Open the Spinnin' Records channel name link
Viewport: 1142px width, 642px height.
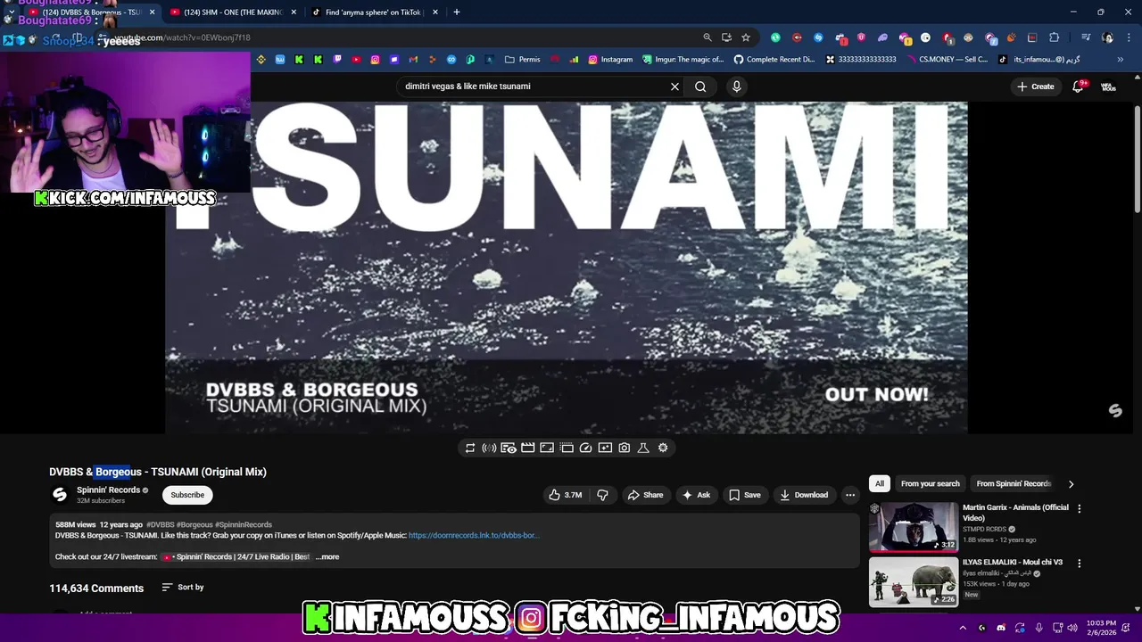pyautogui.click(x=108, y=490)
